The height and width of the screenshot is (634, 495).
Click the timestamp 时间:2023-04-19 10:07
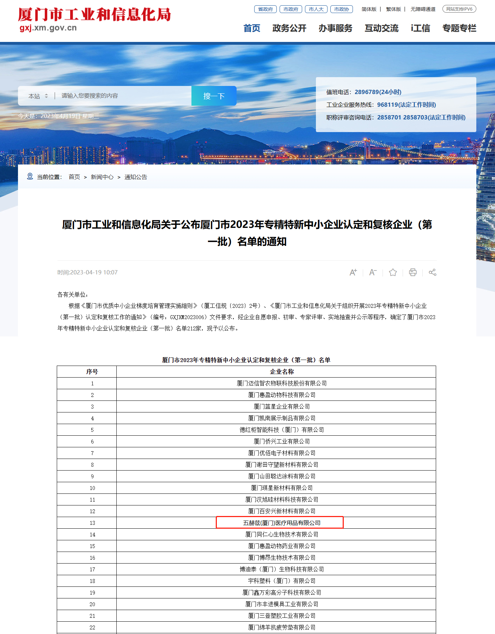point(87,272)
